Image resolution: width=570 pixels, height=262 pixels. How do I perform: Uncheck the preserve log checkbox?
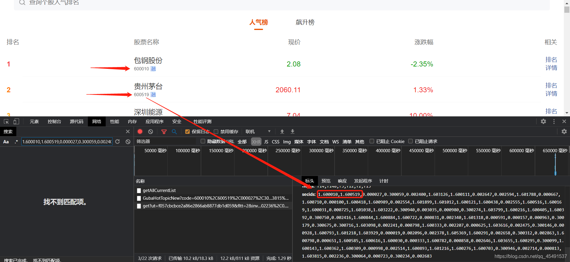pos(187,131)
